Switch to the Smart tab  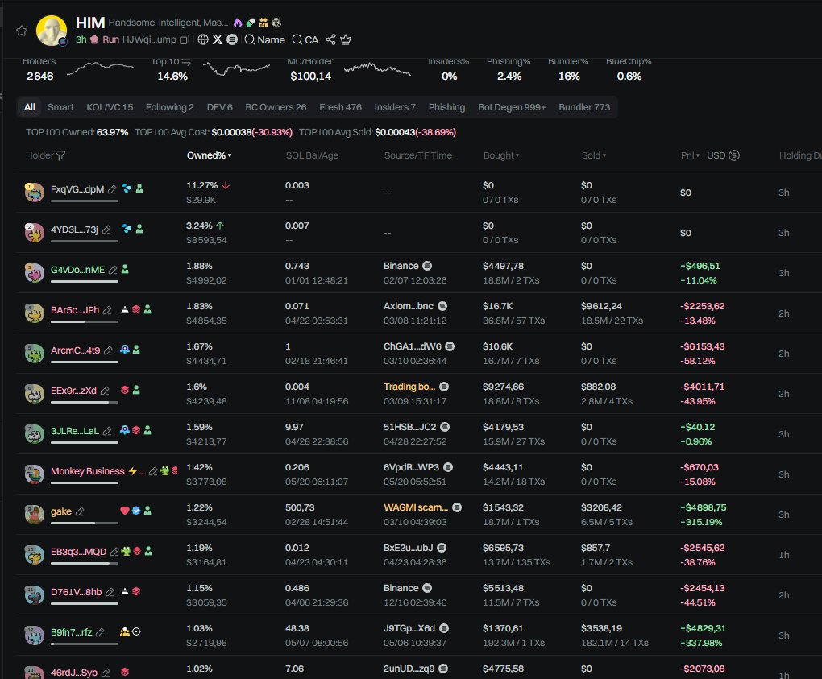[x=60, y=107]
